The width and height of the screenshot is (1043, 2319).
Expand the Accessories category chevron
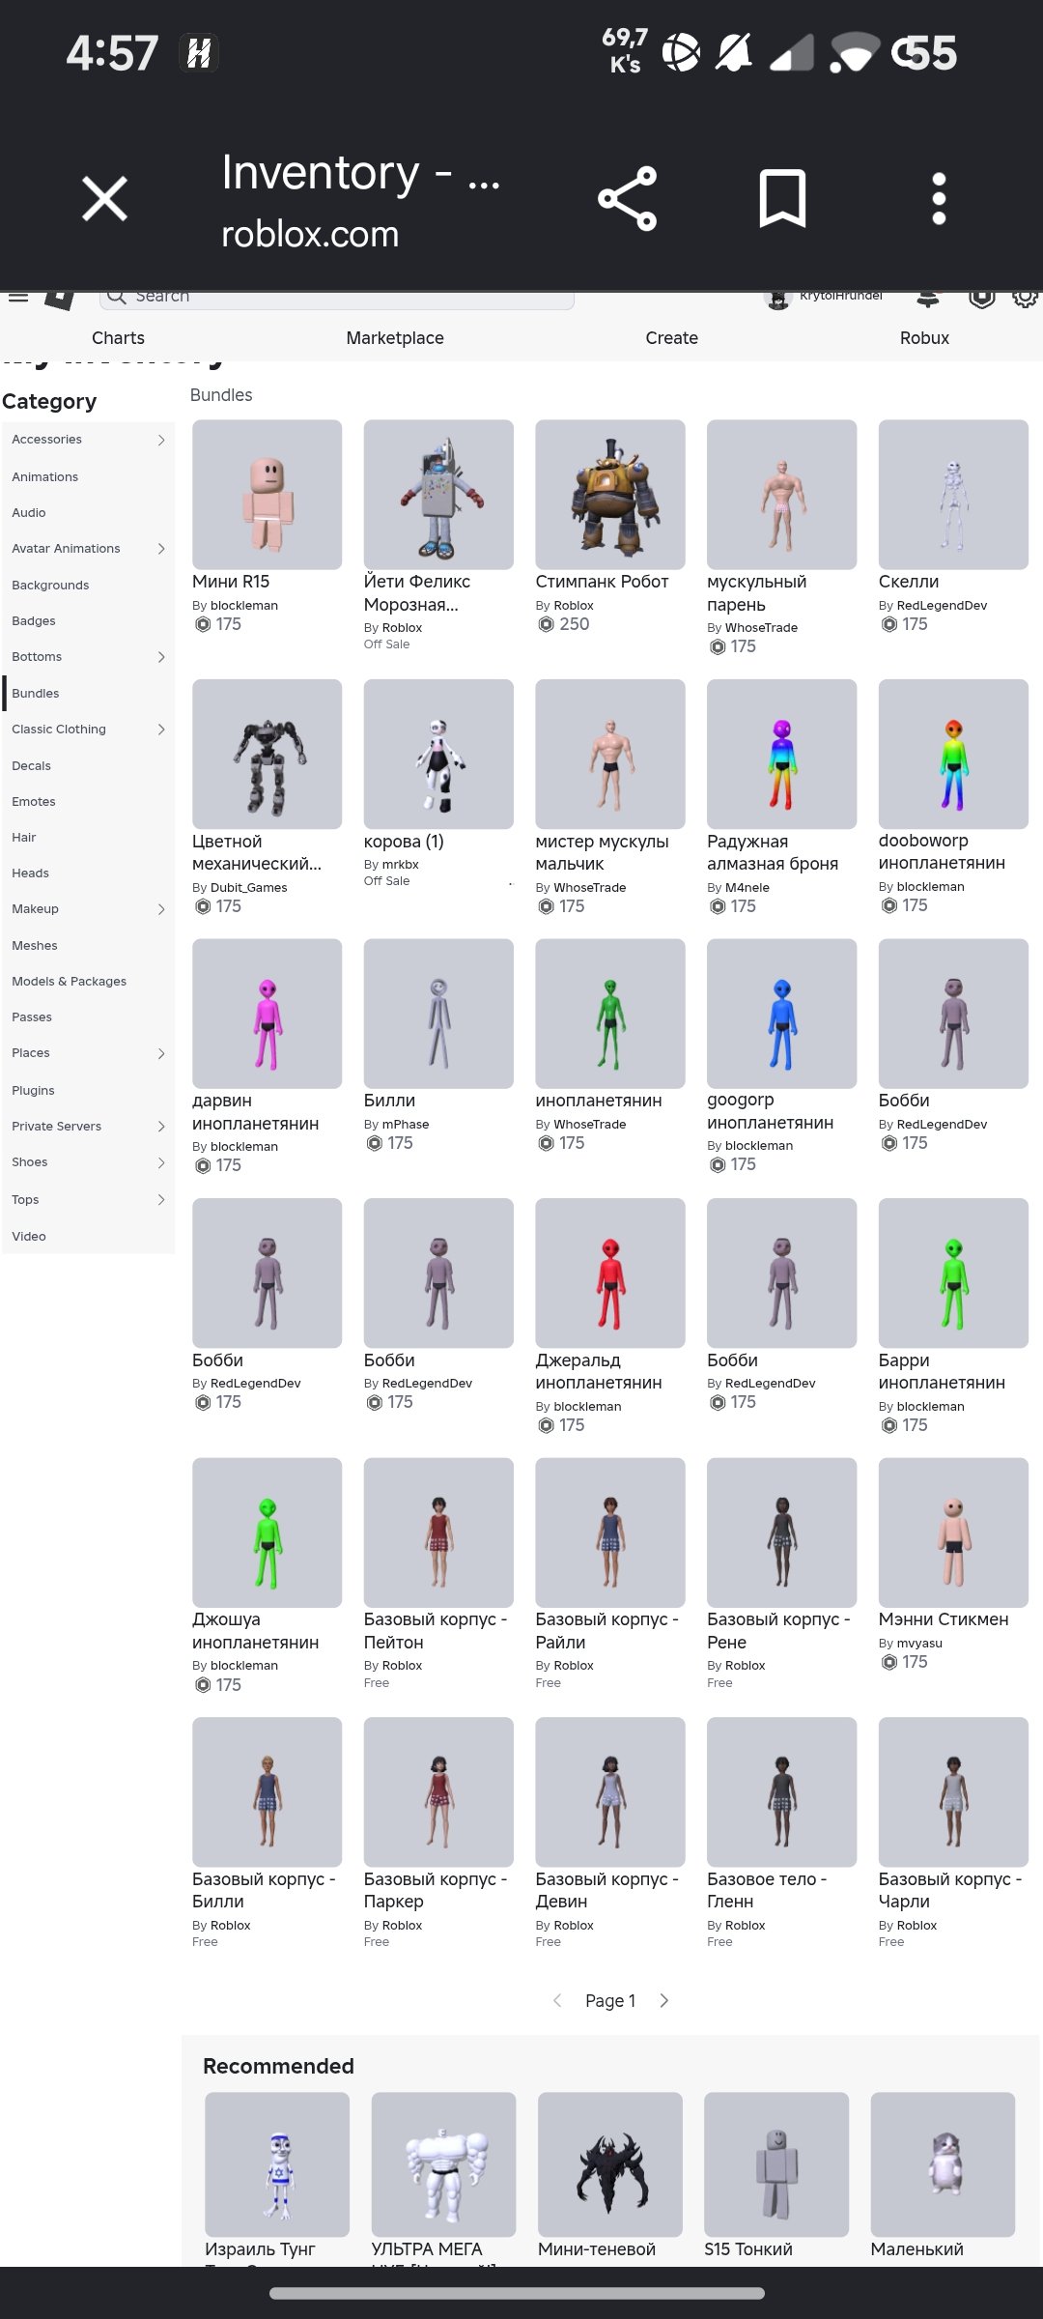[161, 440]
